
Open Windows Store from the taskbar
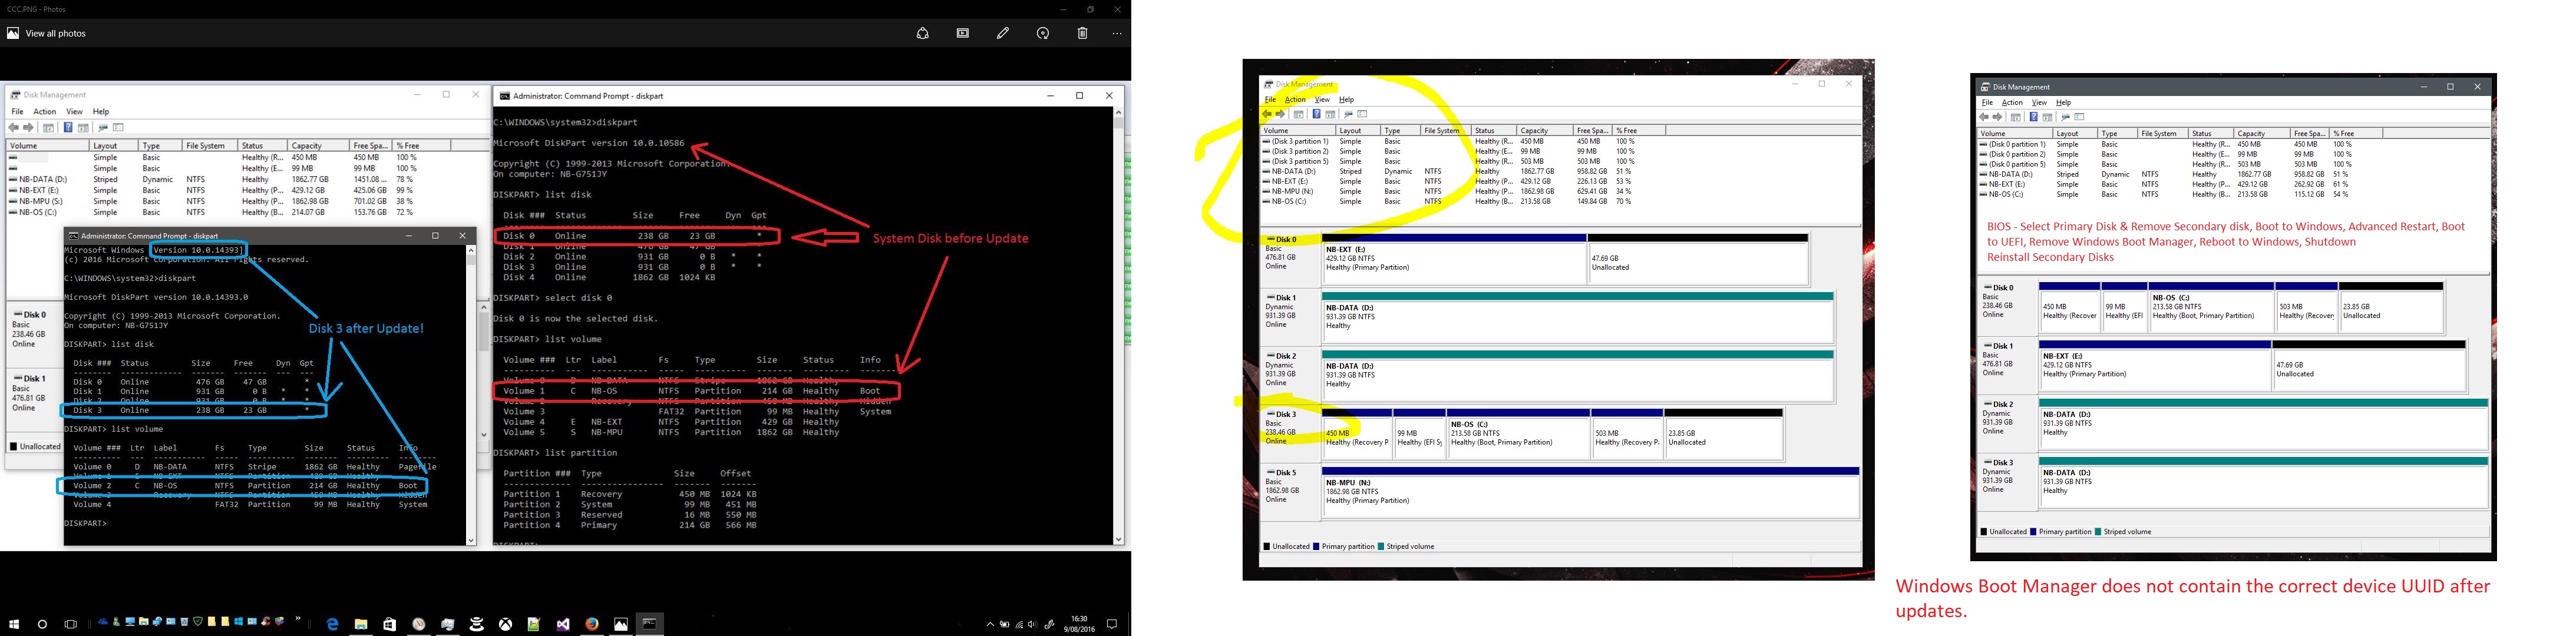pos(390,624)
